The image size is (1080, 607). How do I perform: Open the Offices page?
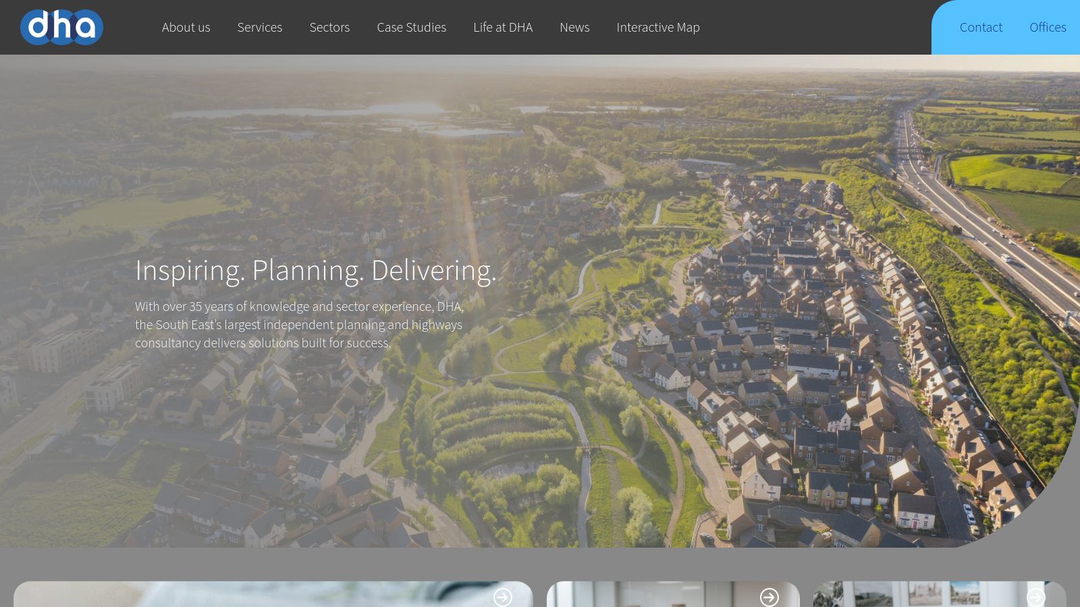coord(1048,27)
